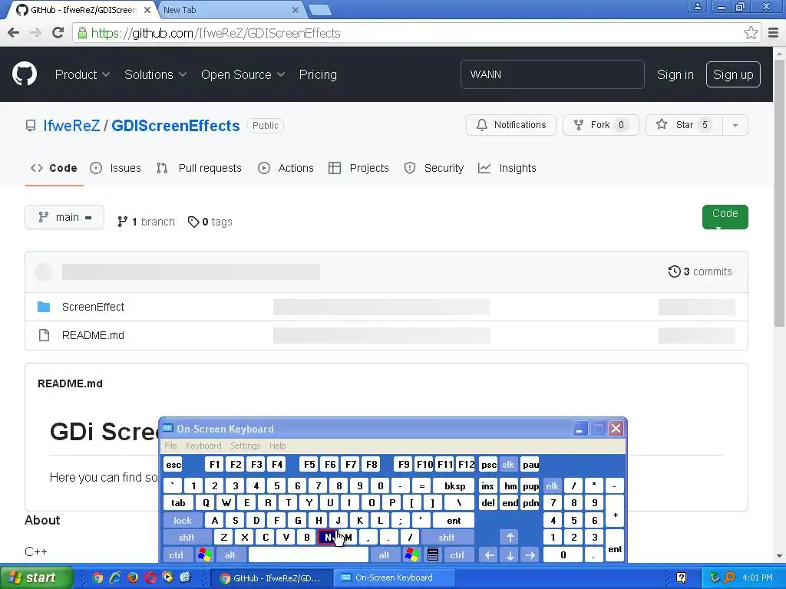The width and height of the screenshot is (786, 589).
Task: Click the README.md file icon
Action: tap(44, 335)
